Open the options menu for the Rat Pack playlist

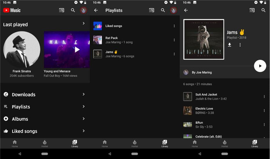(x=174, y=40)
